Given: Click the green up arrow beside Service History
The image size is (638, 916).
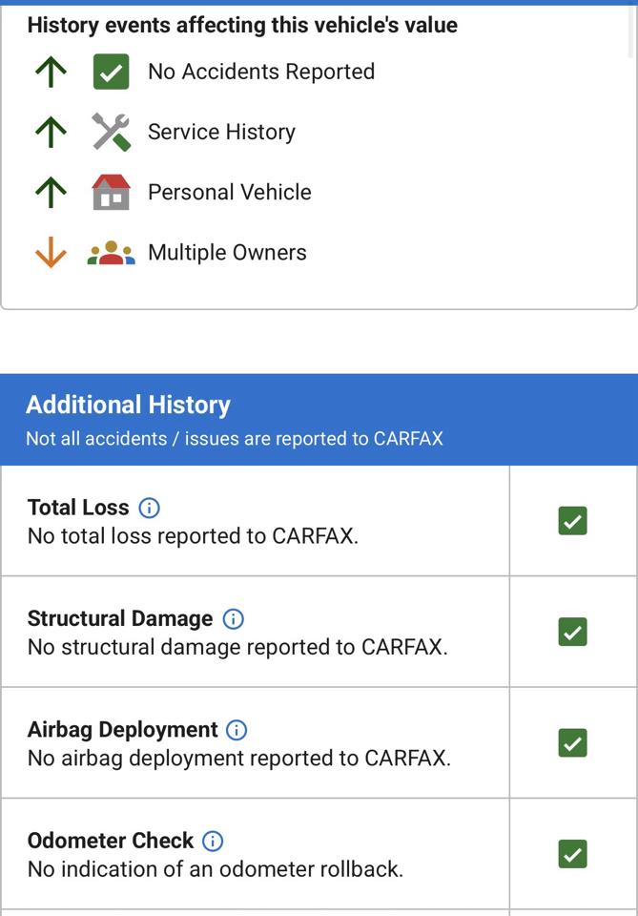Looking at the screenshot, I should pyautogui.click(x=51, y=132).
